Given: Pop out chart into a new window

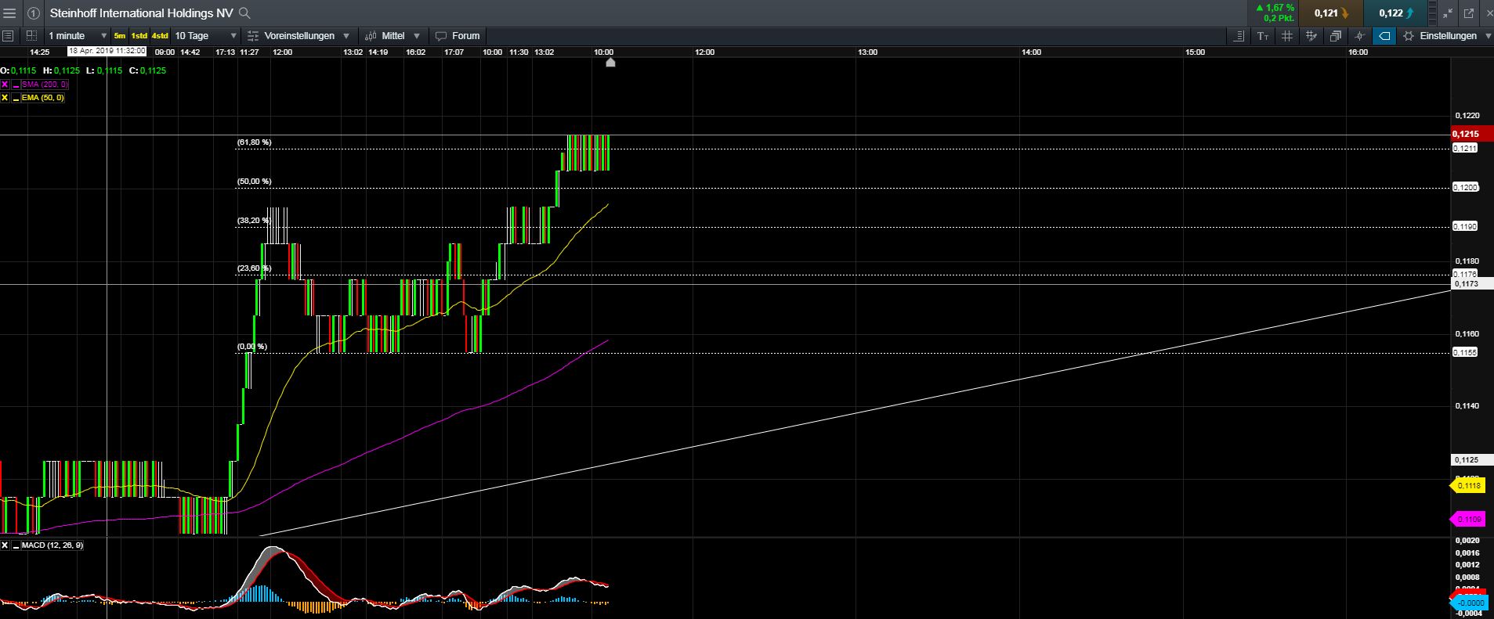Looking at the screenshot, I should click(x=1468, y=13).
